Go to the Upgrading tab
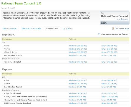 (68, 28)
